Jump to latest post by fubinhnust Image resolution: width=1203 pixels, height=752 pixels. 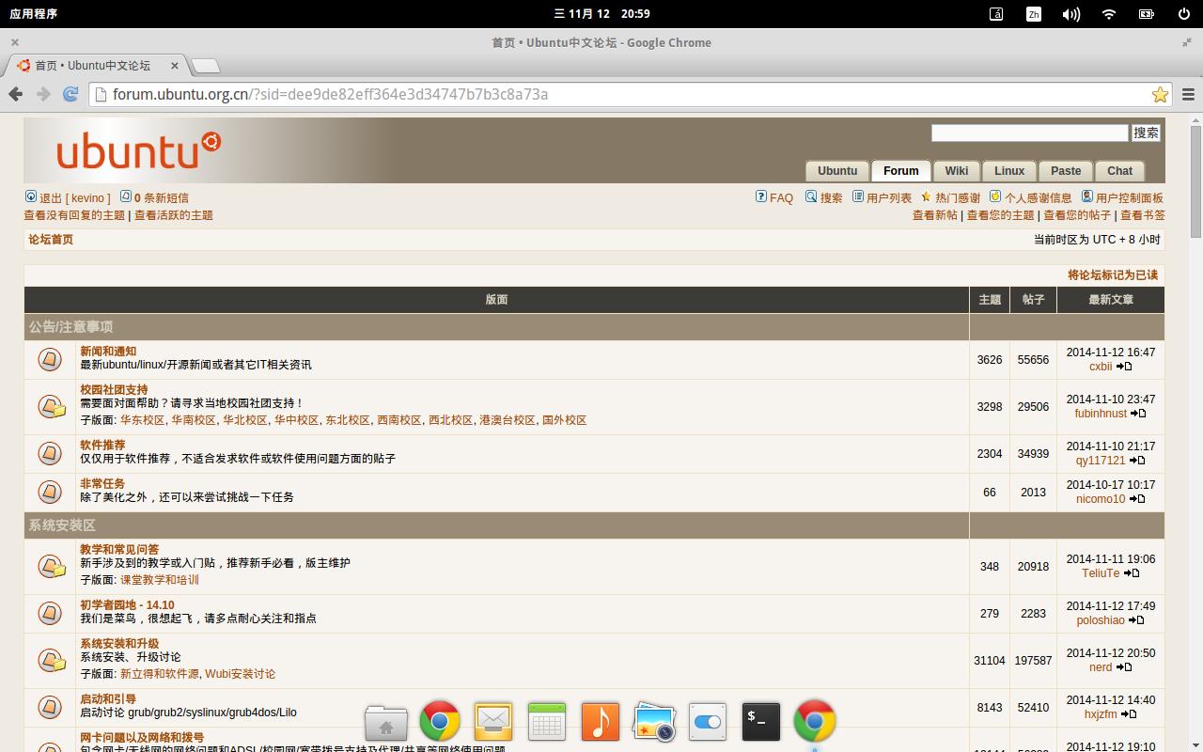(1138, 414)
